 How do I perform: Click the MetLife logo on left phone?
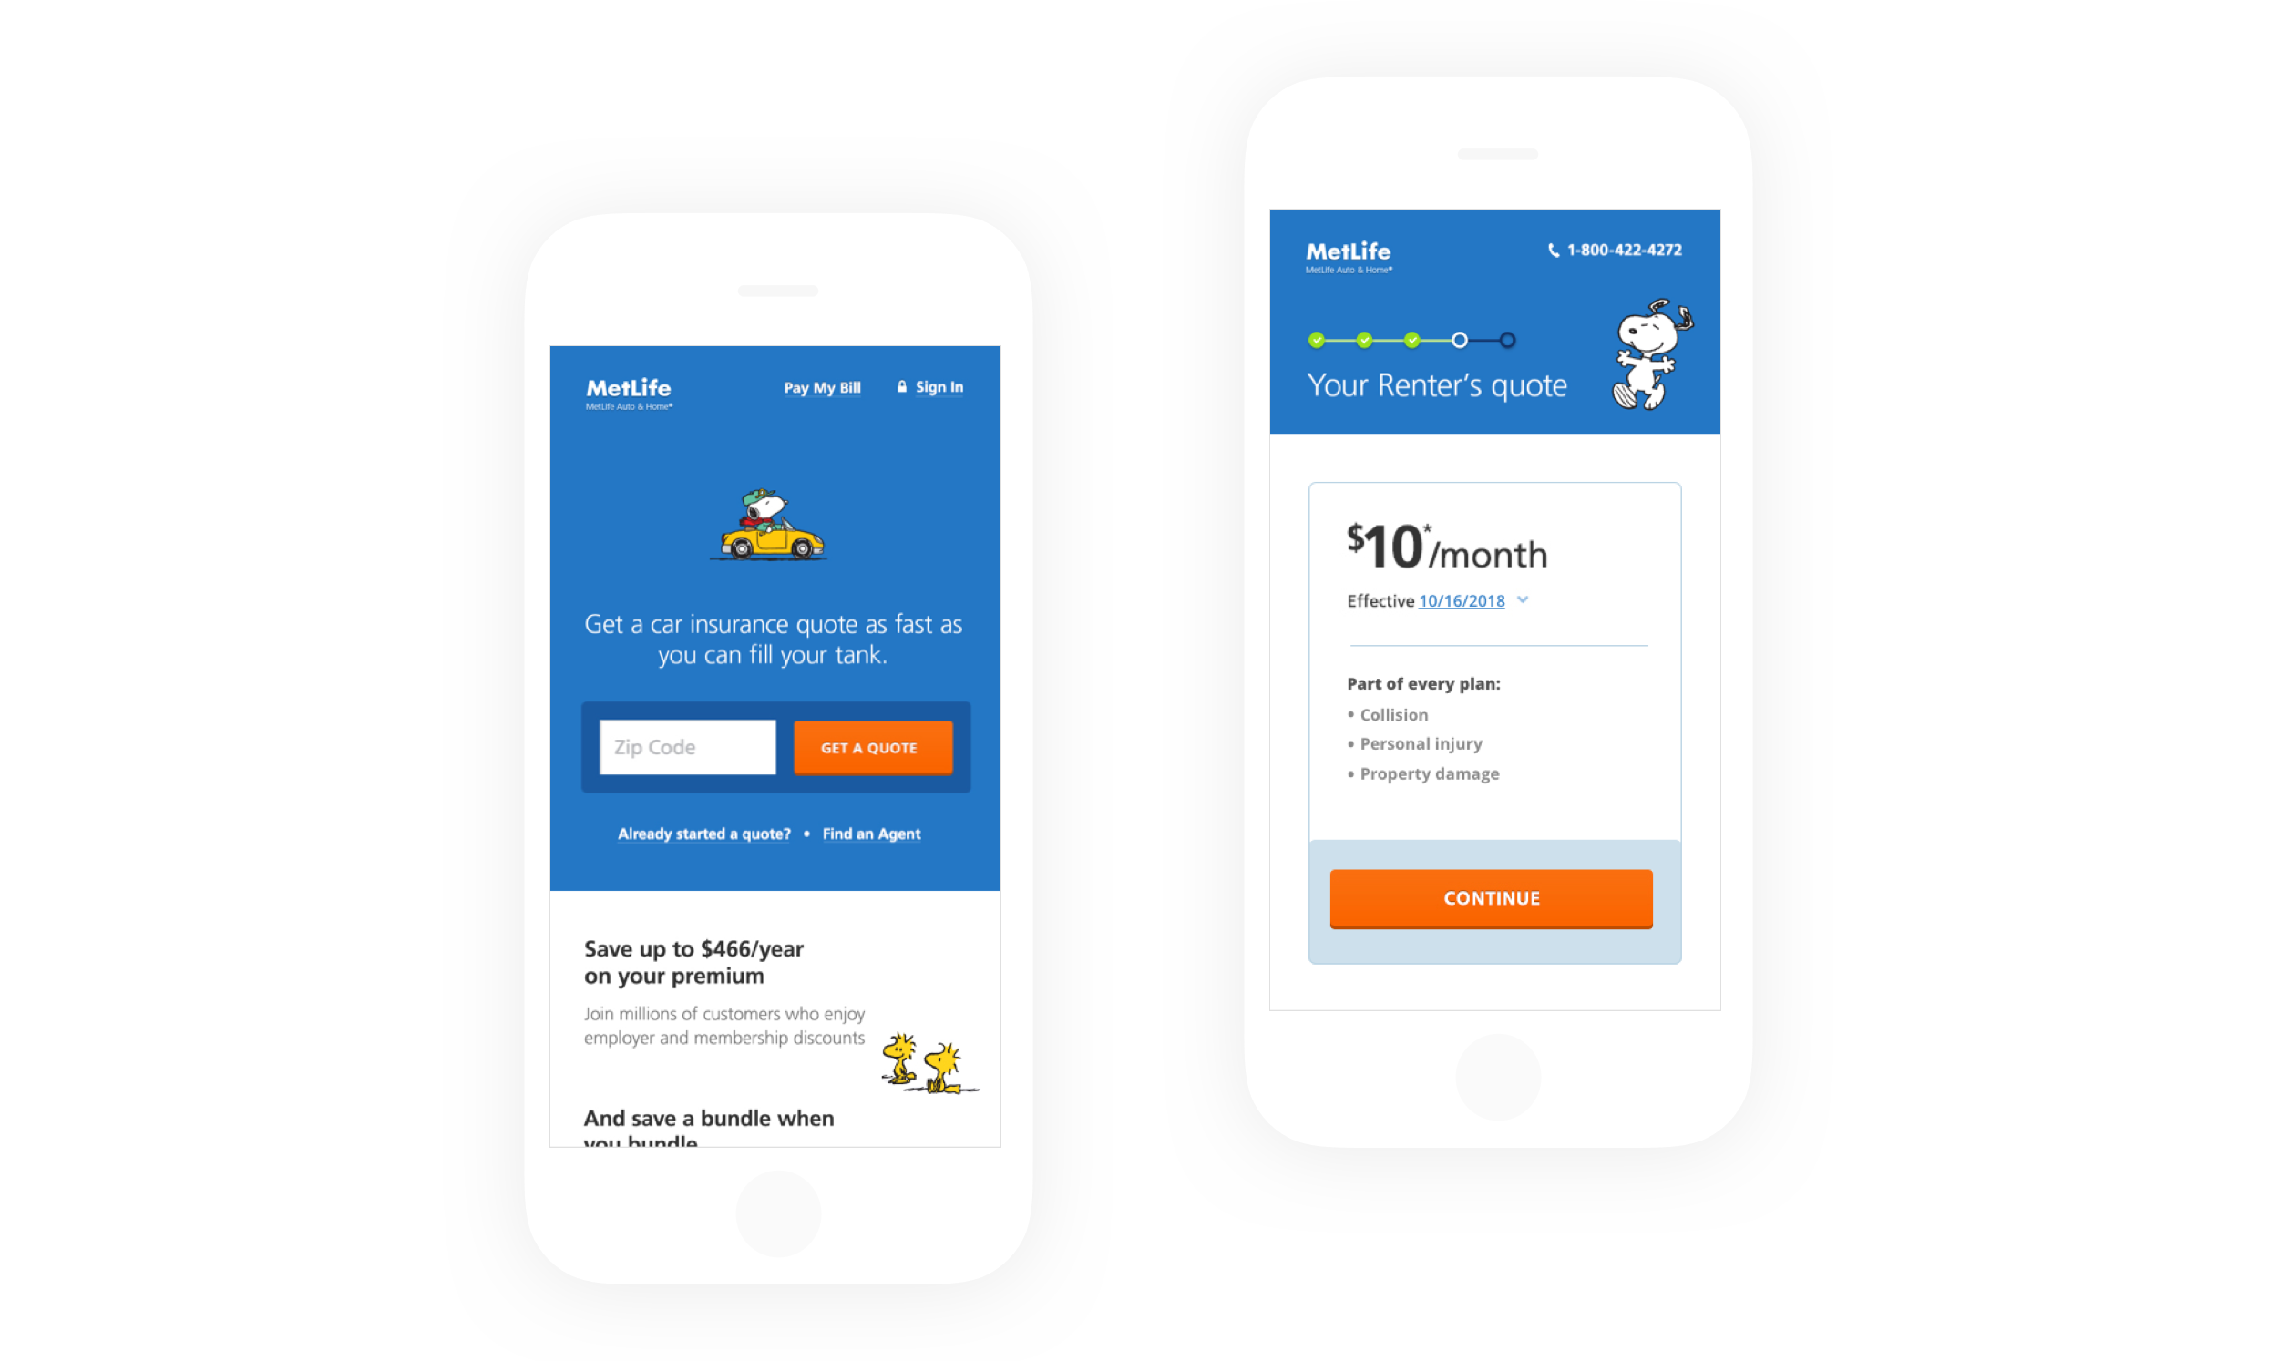tap(622, 392)
